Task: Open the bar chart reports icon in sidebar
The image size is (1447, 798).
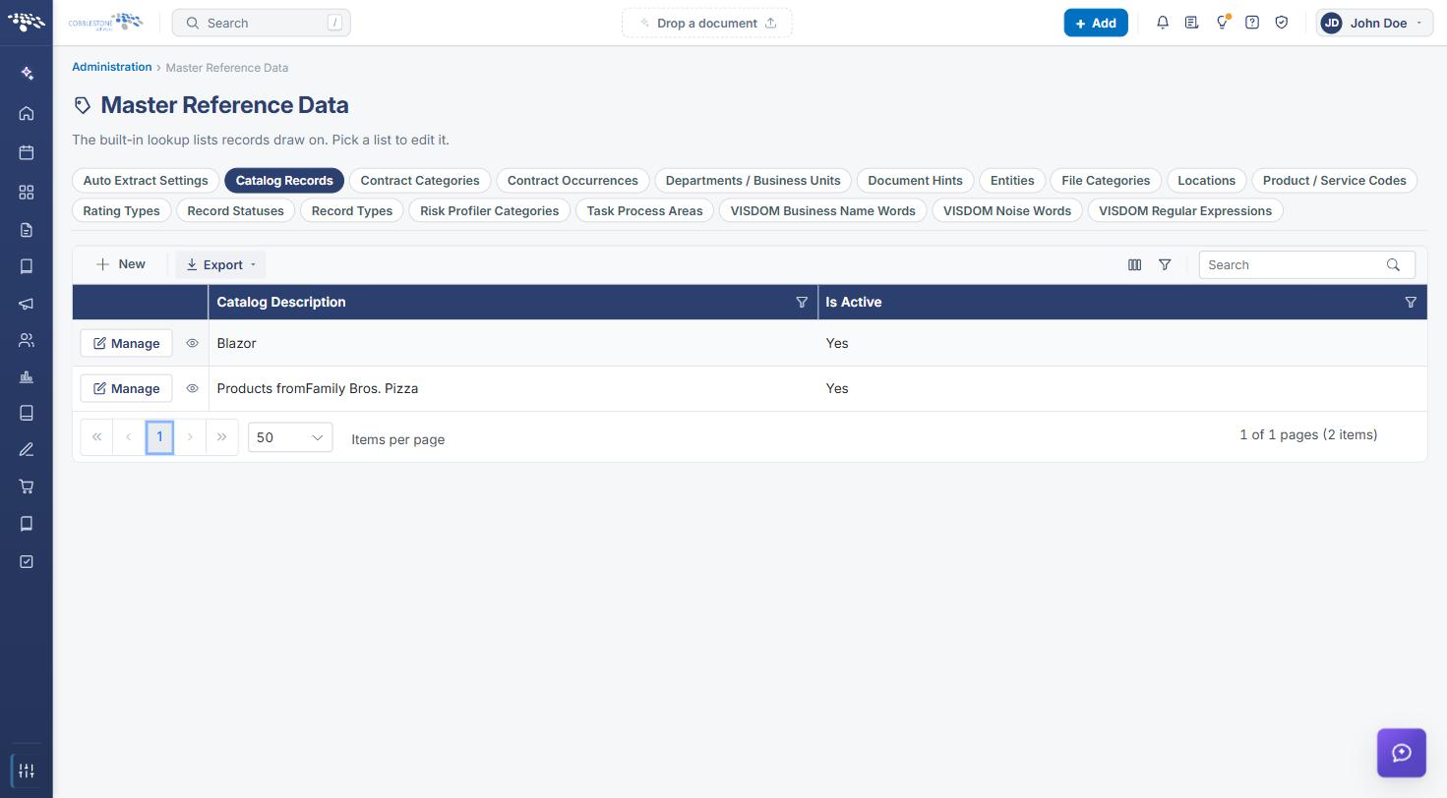Action: pos(27,376)
